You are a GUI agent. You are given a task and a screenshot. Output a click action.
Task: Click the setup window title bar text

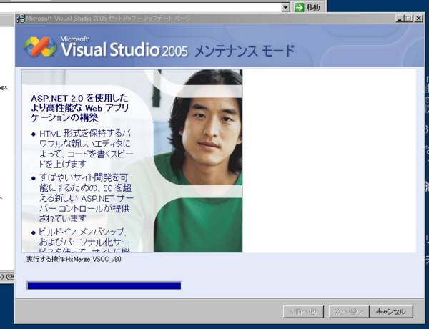[109, 19]
